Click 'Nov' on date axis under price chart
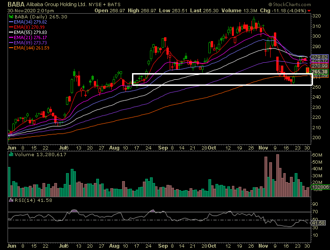This screenshot has width=330, height=250. tap(263, 148)
